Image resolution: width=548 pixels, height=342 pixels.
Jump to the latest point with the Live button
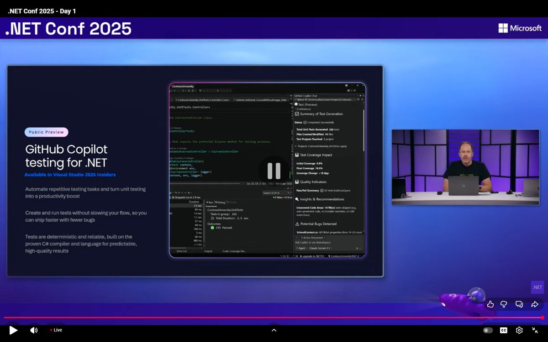click(56, 330)
